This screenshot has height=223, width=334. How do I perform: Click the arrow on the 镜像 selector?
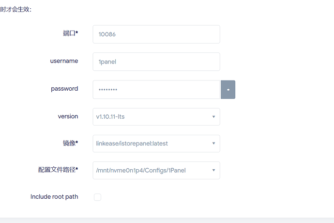[x=213, y=143]
